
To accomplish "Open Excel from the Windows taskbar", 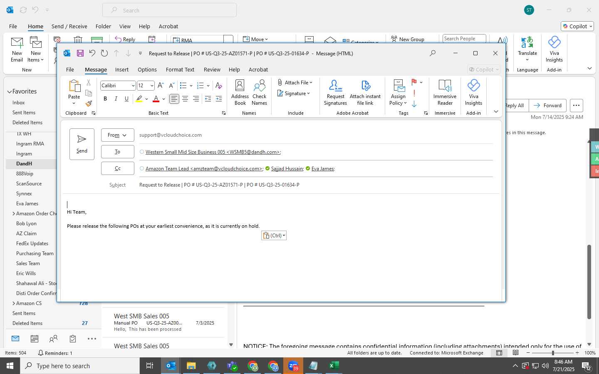I will [x=333, y=366].
